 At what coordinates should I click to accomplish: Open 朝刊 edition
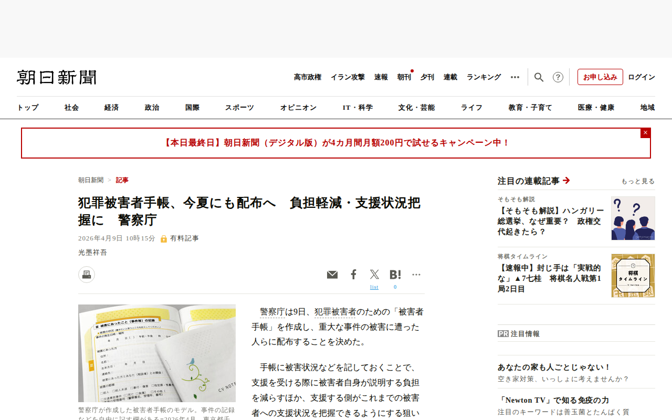(x=404, y=77)
